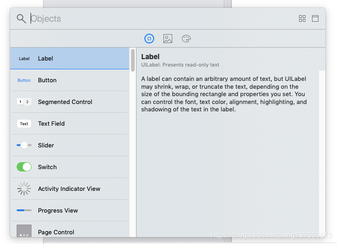Select the Button object in list

69,80
